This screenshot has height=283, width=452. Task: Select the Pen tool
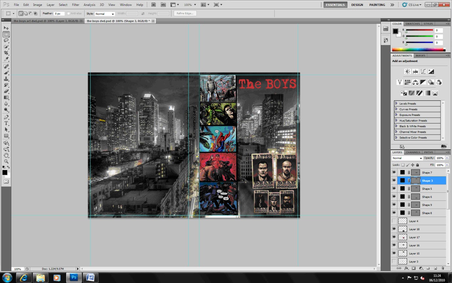coord(6,117)
